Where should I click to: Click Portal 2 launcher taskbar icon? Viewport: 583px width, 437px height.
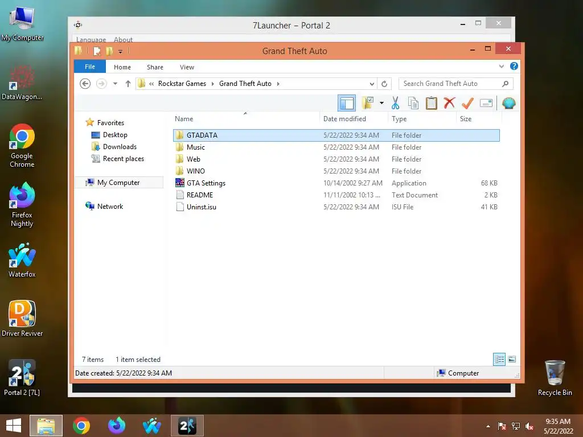tap(187, 426)
